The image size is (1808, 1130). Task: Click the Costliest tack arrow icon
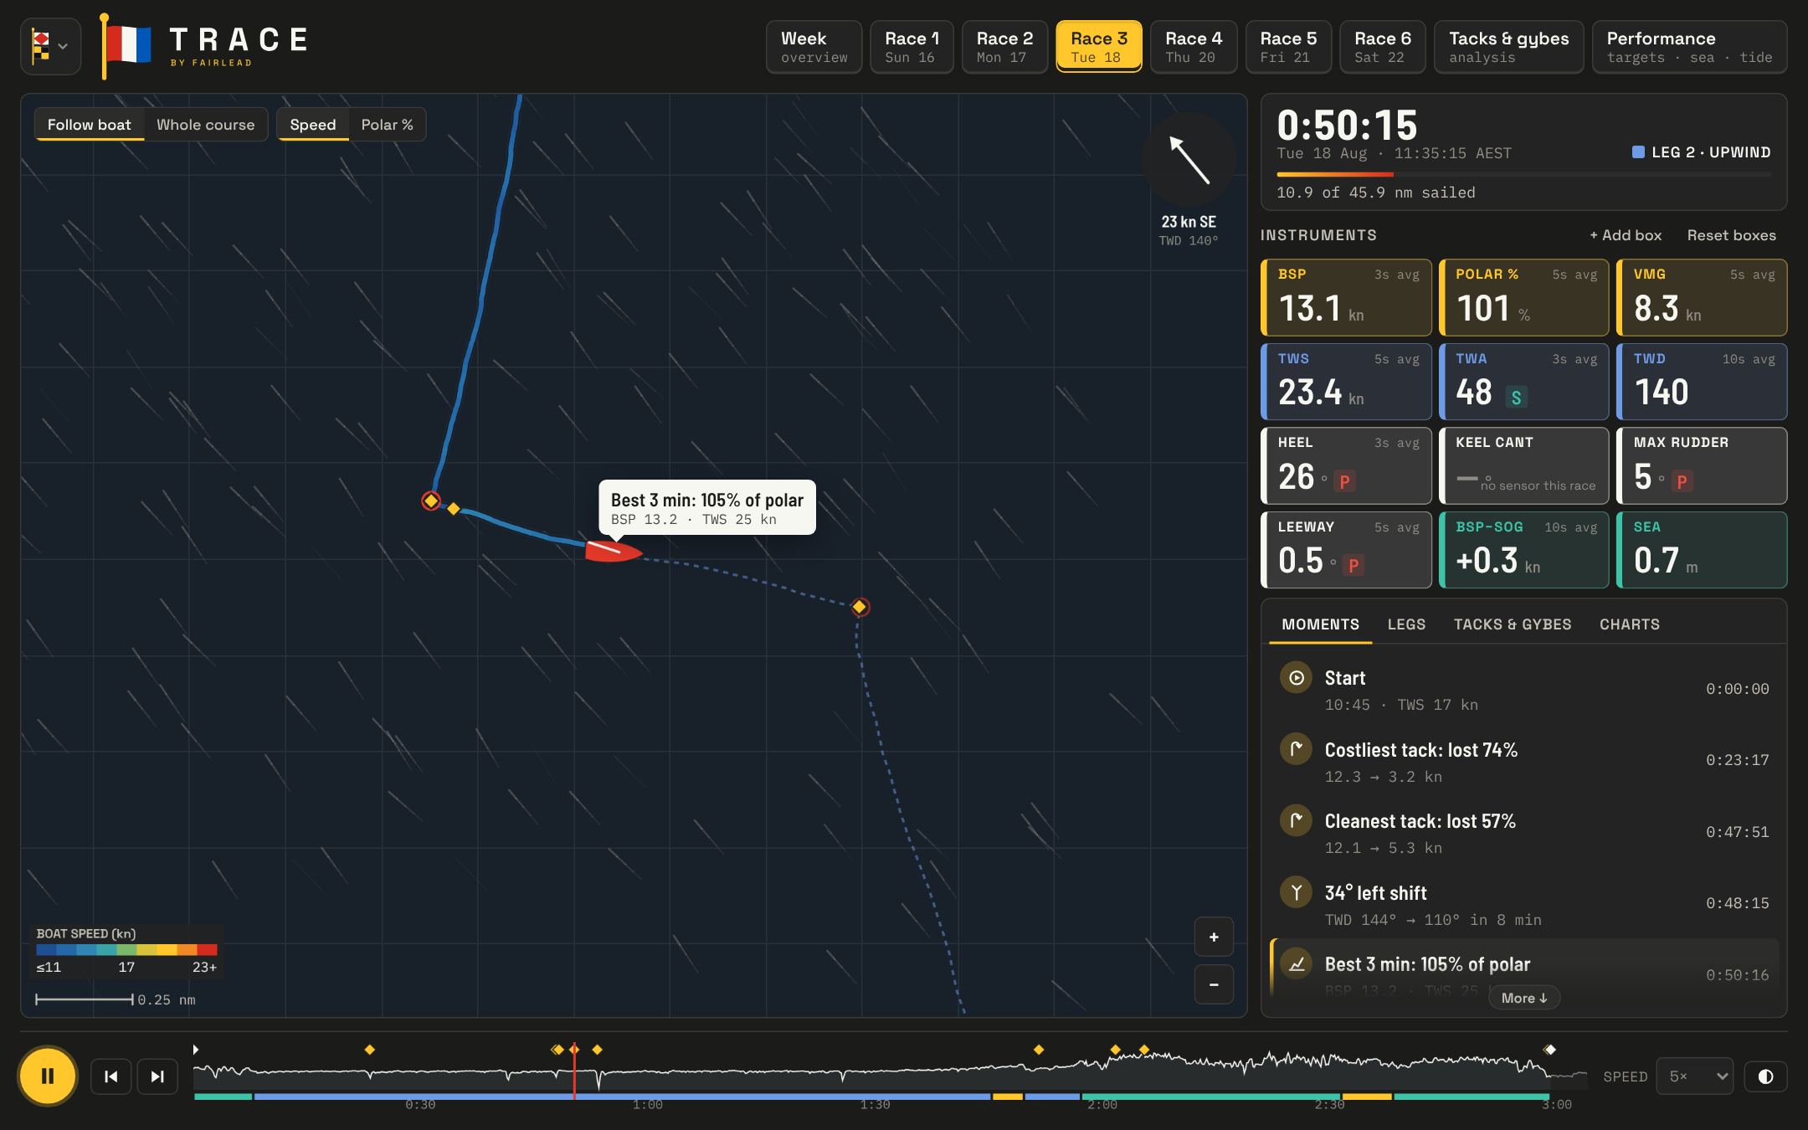[1296, 749]
